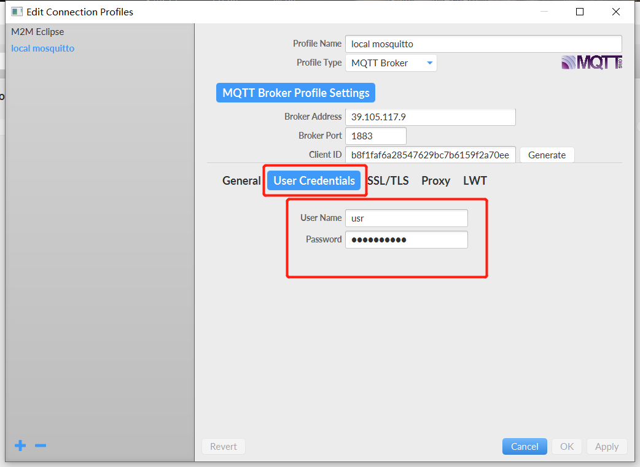Click the window icon in title bar
The width and height of the screenshot is (640, 467).
(17, 12)
